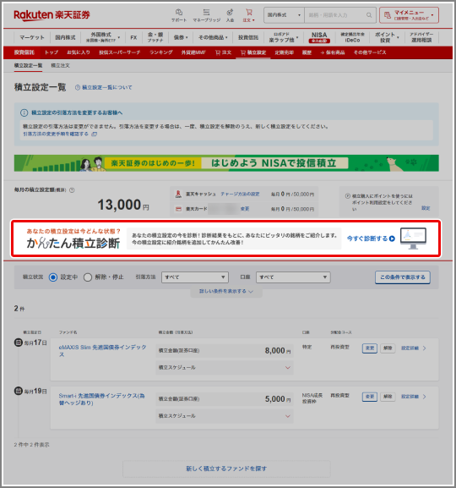Image resolution: width=456 pixels, height=488 pixels.
Task: Click the Rakuten 楽天証券 logo
Action: coord(52,15)
